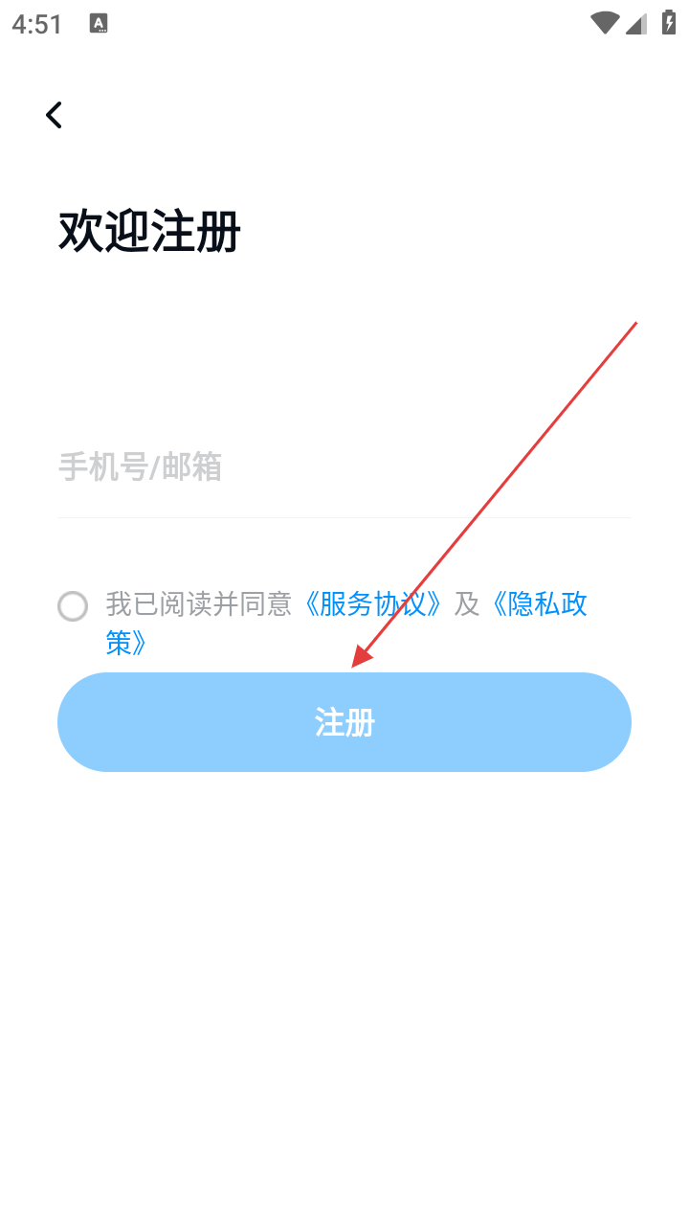Tap the 我已阅读并同意 agreement label text

(x=198, y=604)
